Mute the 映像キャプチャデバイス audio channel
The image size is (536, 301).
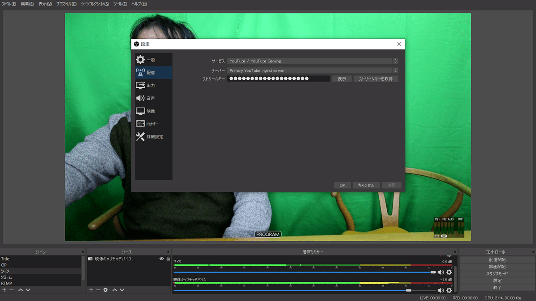click(441, 290)
